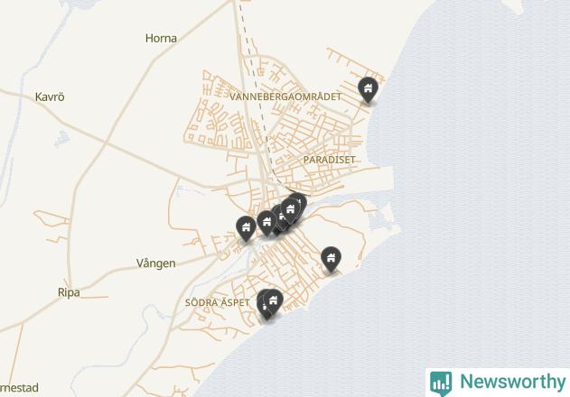The image size is (570, 397).
Task: Select the house marker northeast of Vannebergaområdet
Action: pyautogui.click(x=368, y=89)
